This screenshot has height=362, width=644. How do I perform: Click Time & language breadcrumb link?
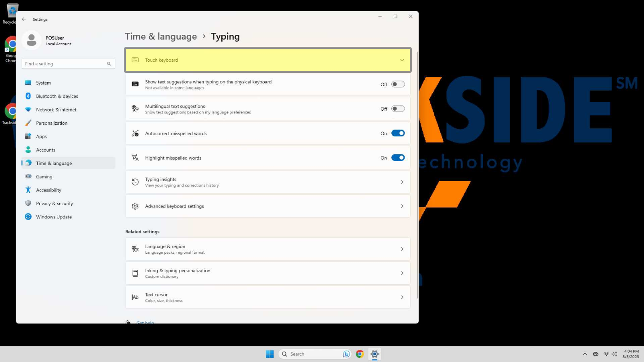coord(161,36)
